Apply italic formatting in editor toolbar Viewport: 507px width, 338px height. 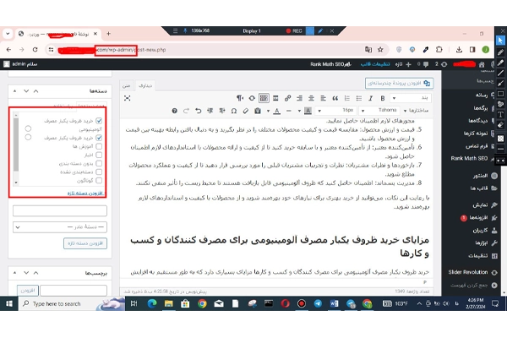point(371,98)
